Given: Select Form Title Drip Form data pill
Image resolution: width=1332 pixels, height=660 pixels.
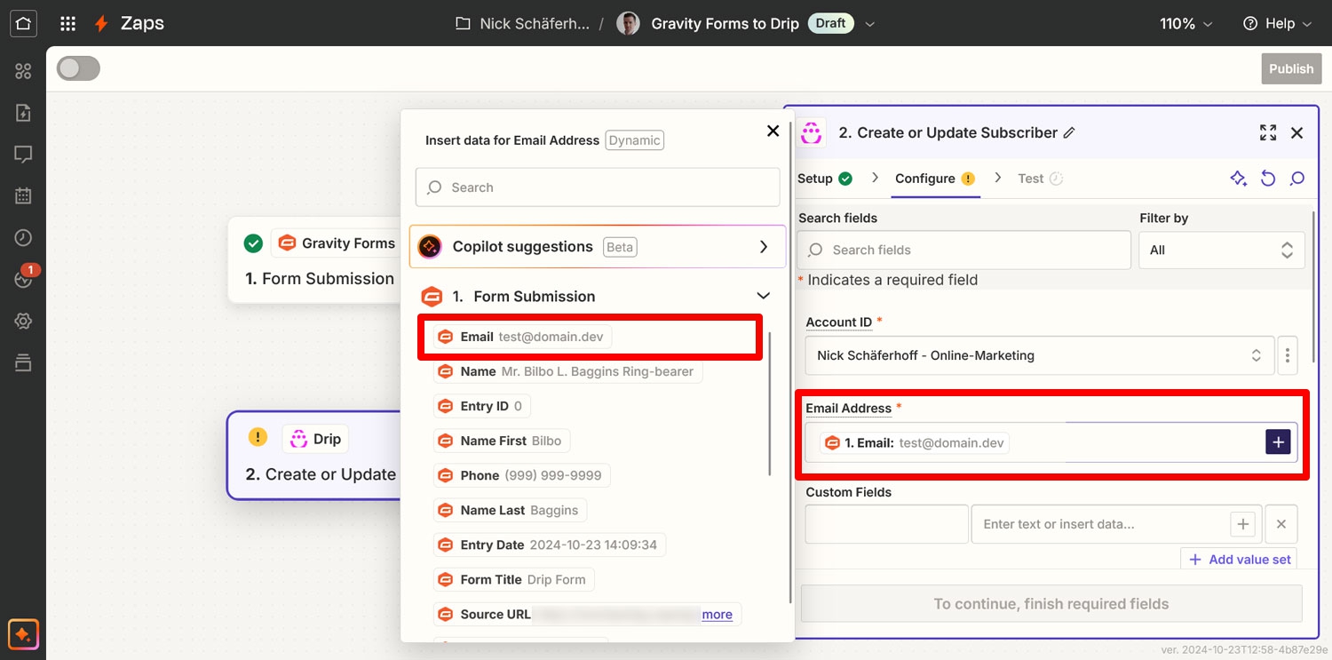Looking at the screenshot, I should (514, 579).
